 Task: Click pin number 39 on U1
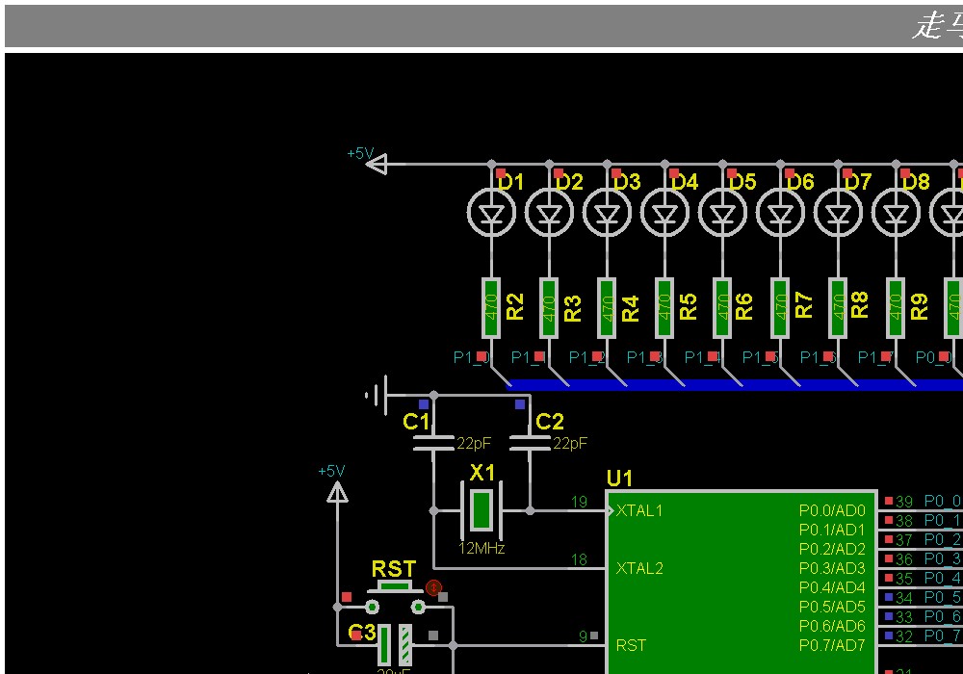pyautogui.click(x=904, y=502)
